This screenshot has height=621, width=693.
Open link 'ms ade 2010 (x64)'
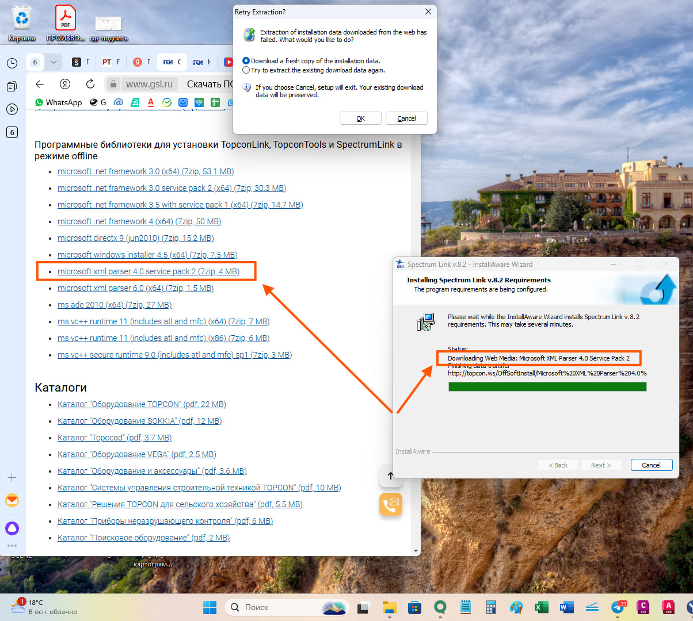coord(115,305)
